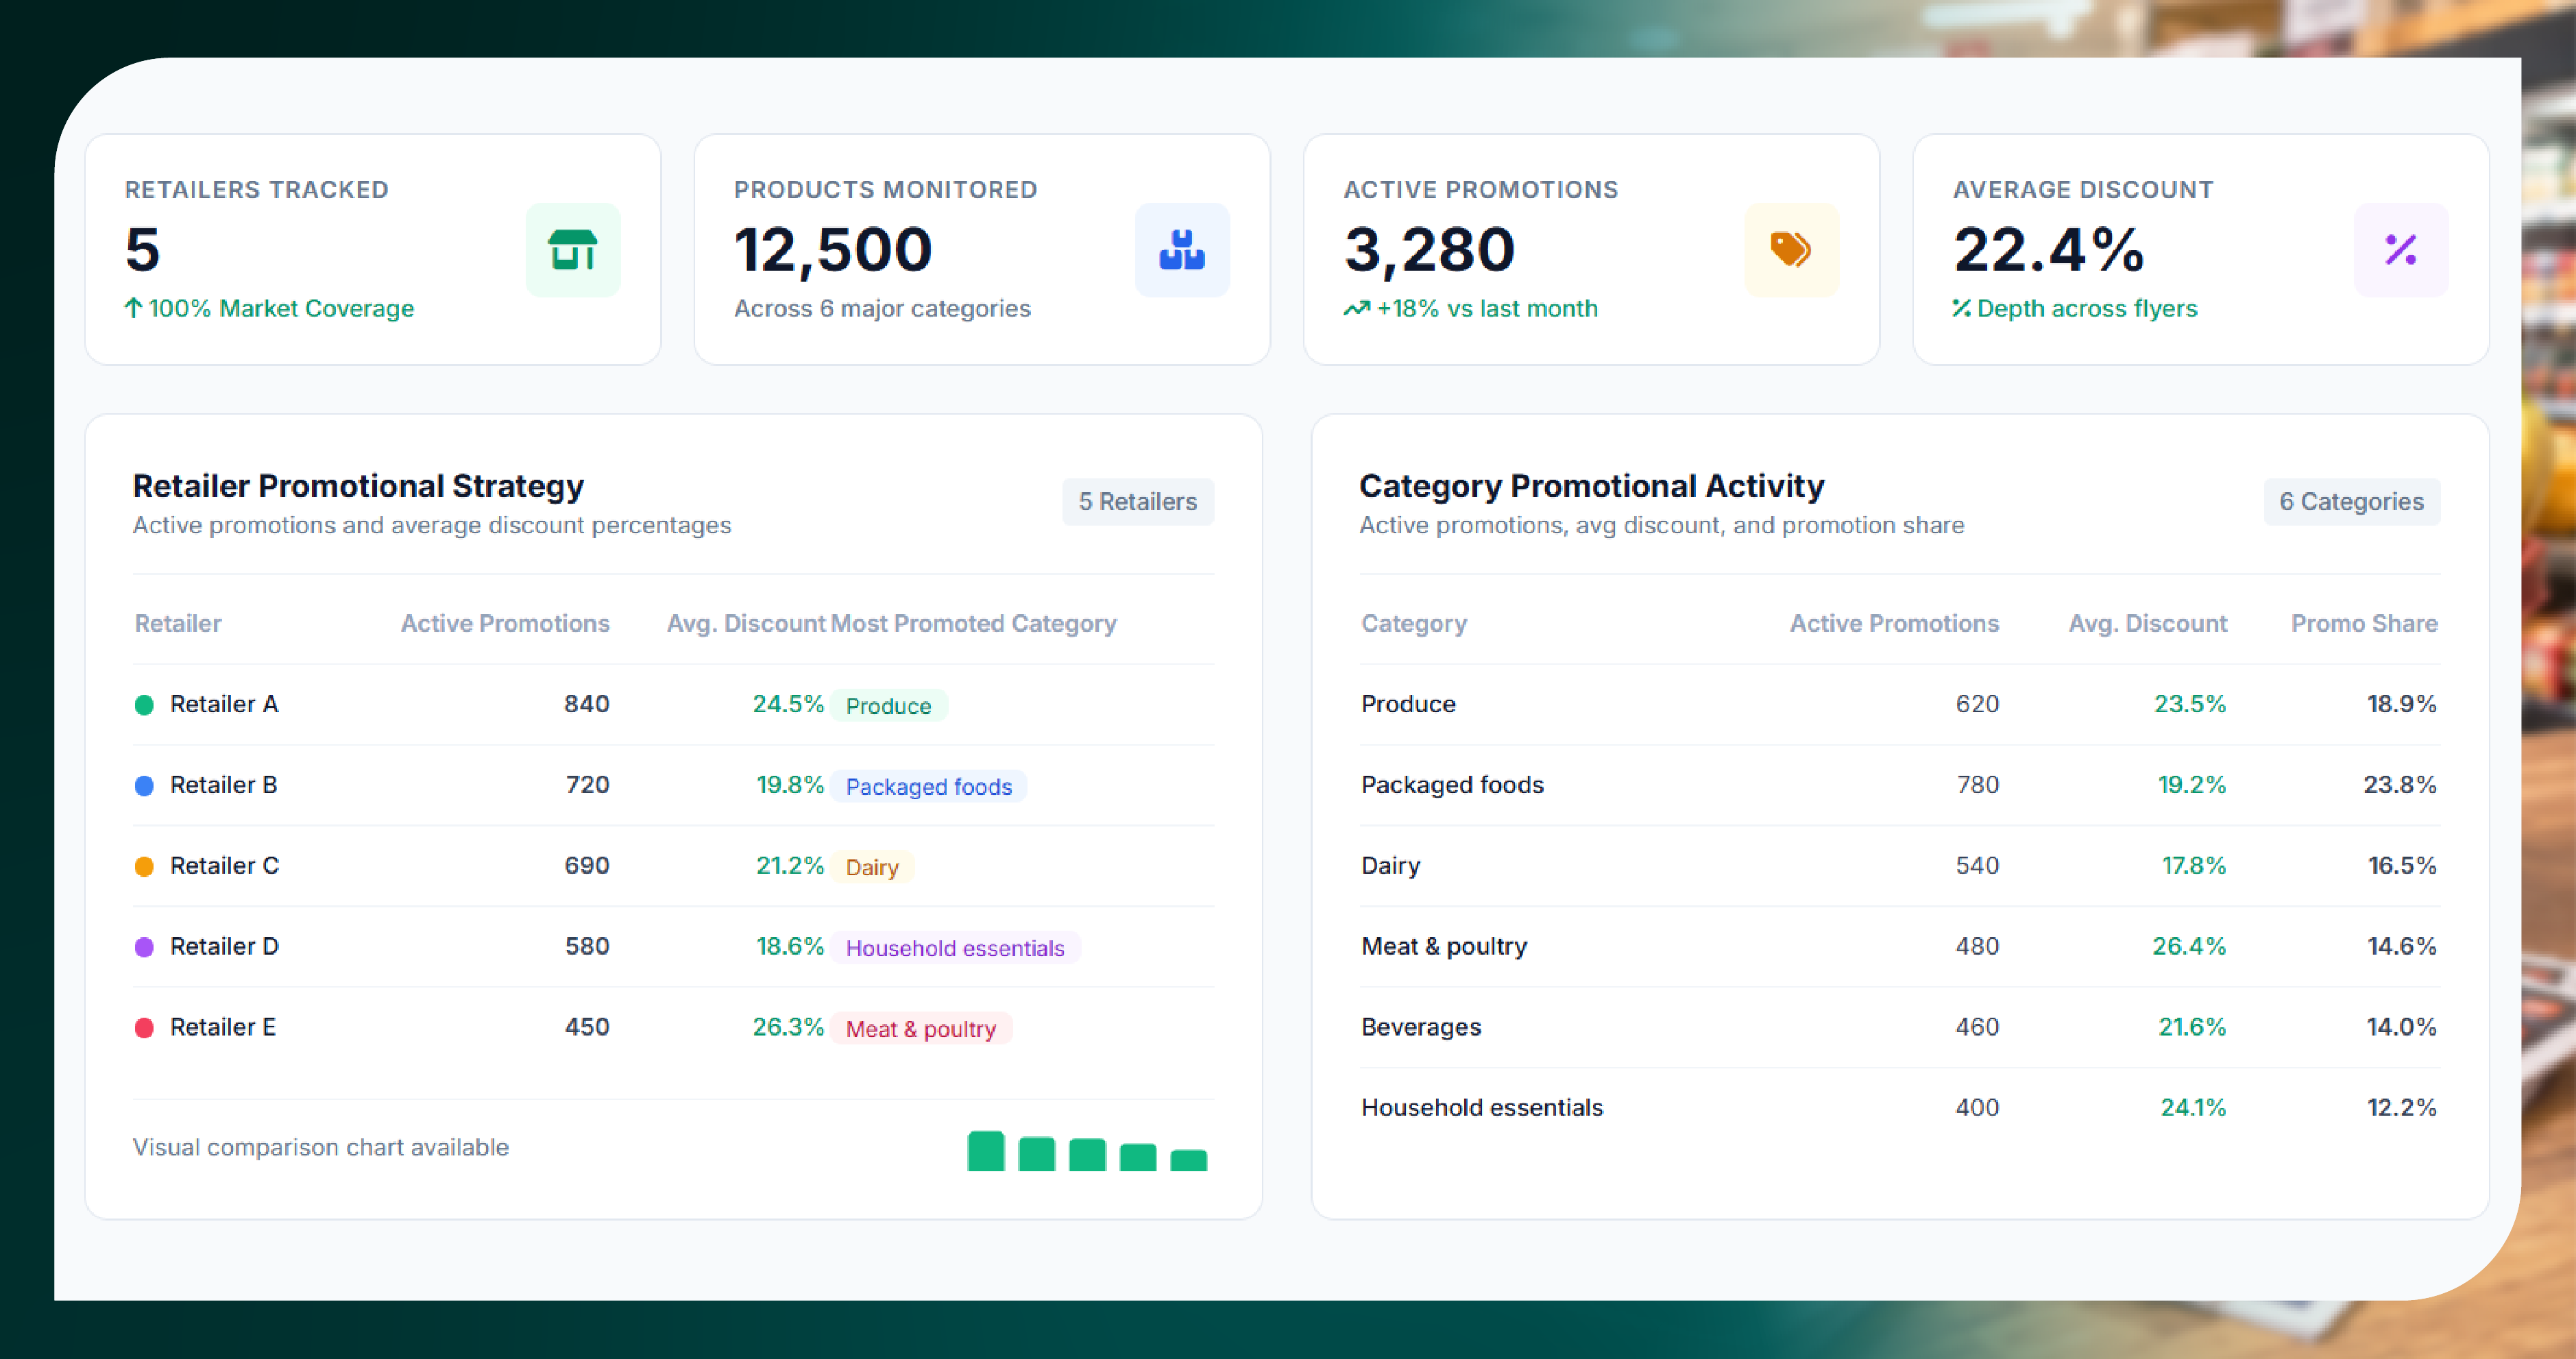Viewport: 2576px width, 1359px height.
Task: Click Dairy's 17.8% average discount
Action: (x=2193, y=866)
